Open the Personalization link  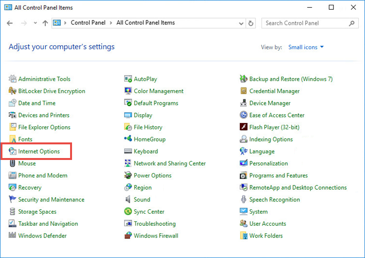click(x=268, y=163)
